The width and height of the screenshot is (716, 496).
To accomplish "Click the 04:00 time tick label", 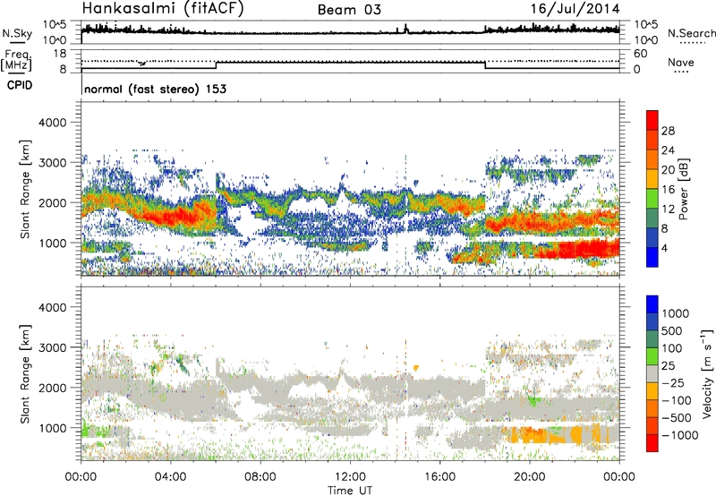I will [170, 477].
